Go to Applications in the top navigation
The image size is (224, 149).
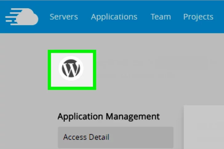tap(114, 17)
